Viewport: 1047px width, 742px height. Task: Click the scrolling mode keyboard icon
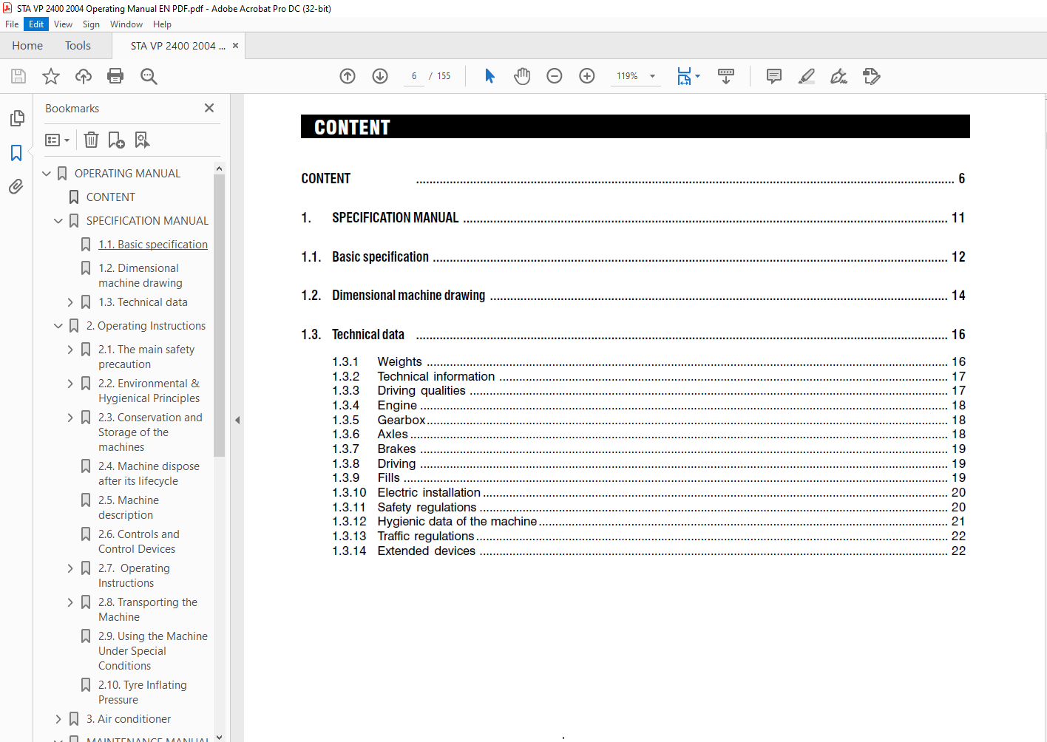tap(726, 76)
